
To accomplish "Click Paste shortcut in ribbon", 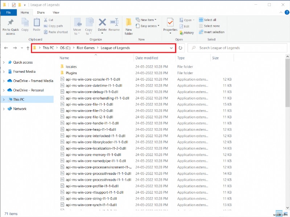I will (56, 32).
